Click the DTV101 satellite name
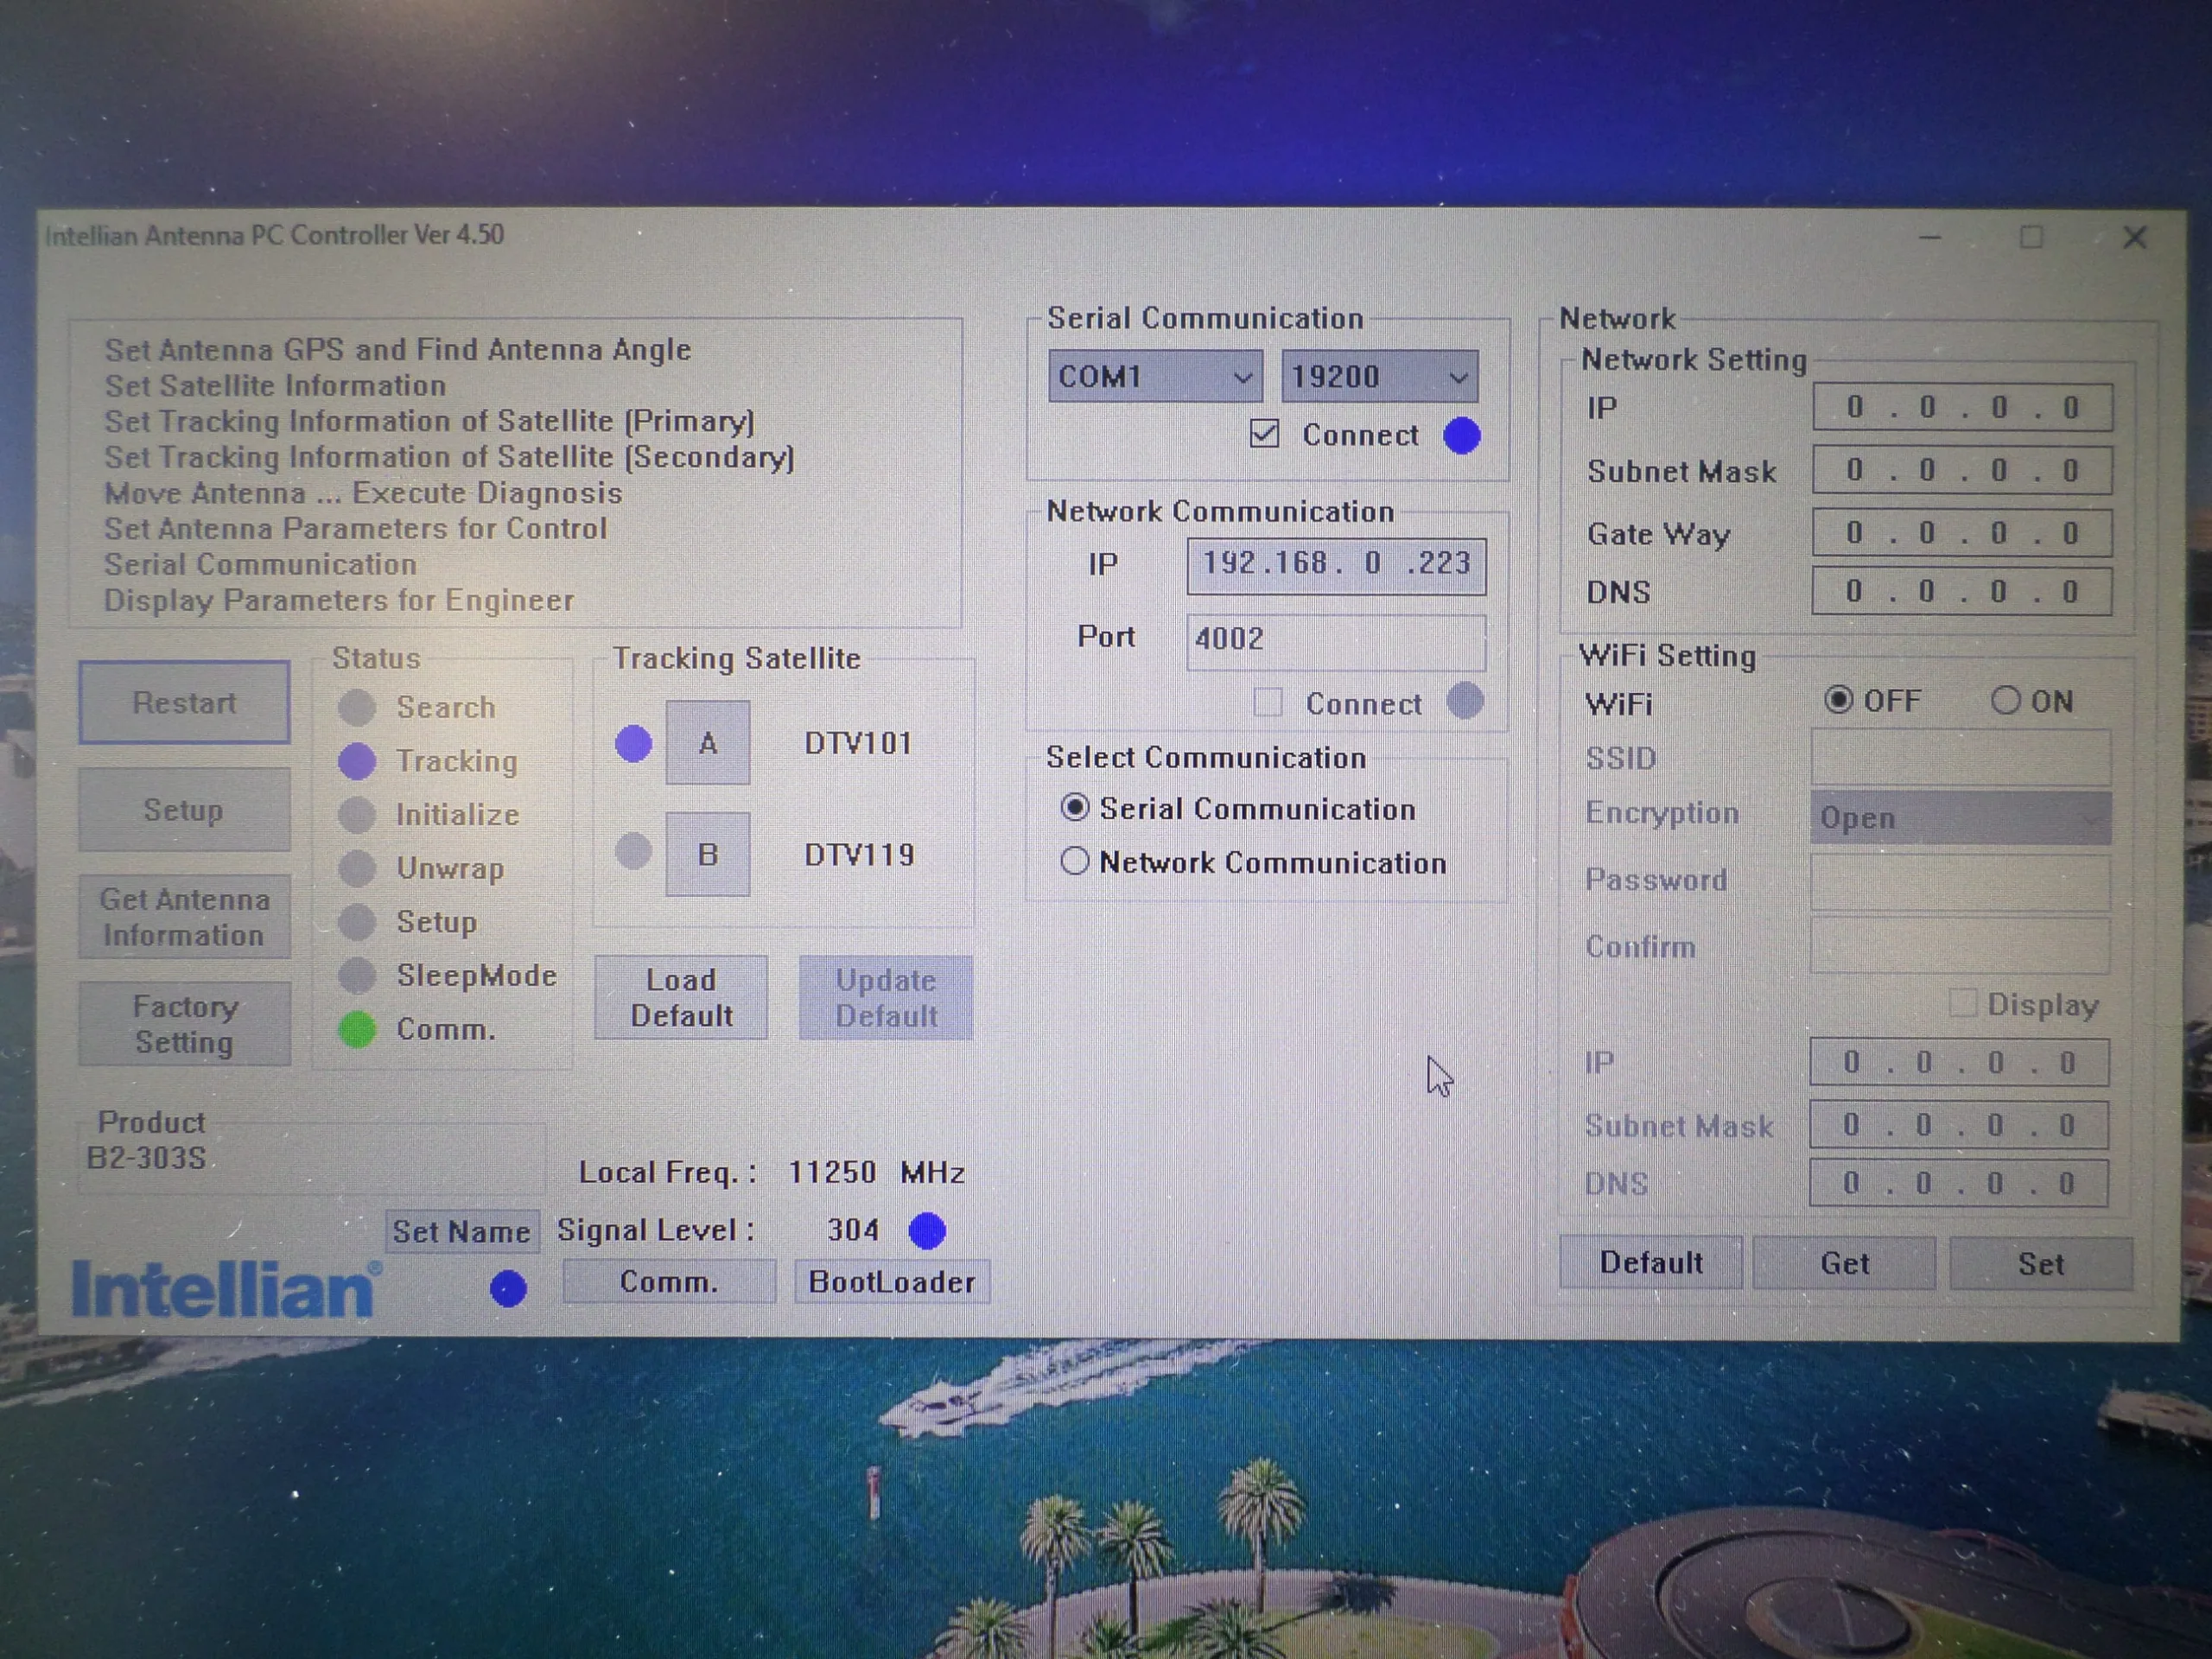Image resolution: width=2212 pixels, height=1659 pixels. [x=858, y=743]
